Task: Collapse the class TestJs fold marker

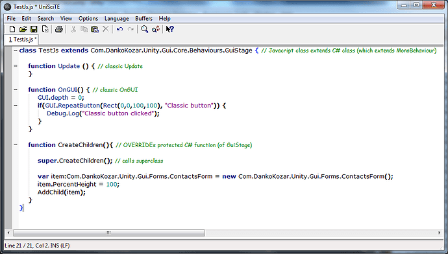Action: pyautogui.click(x=16, y=51)
